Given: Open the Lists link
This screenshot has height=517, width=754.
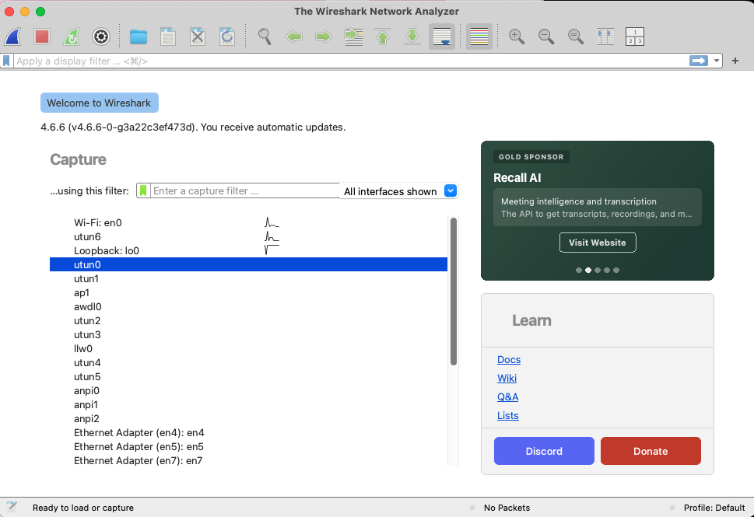Looking at the screenshot, I should click(508, 416).
